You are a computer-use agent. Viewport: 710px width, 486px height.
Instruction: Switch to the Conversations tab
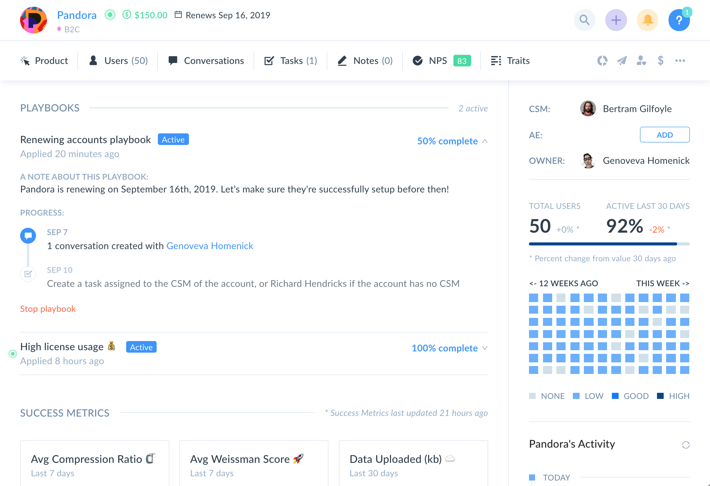206,60
